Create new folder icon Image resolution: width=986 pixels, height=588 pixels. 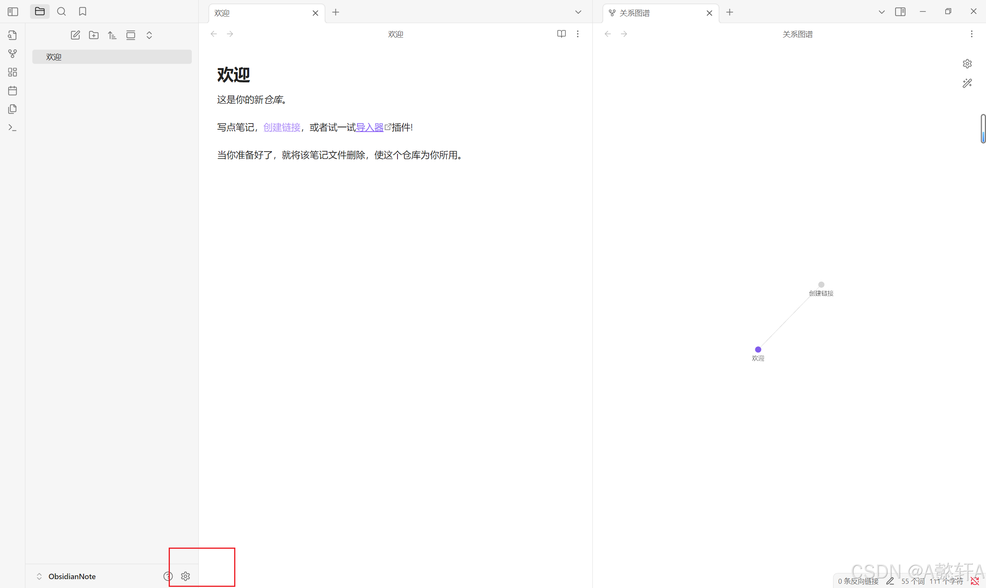pos(94,35)
